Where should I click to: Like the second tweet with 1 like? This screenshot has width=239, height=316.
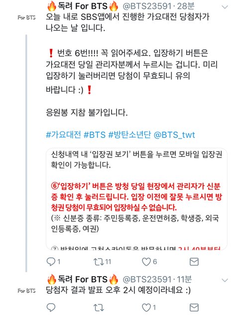click(146, 308)
